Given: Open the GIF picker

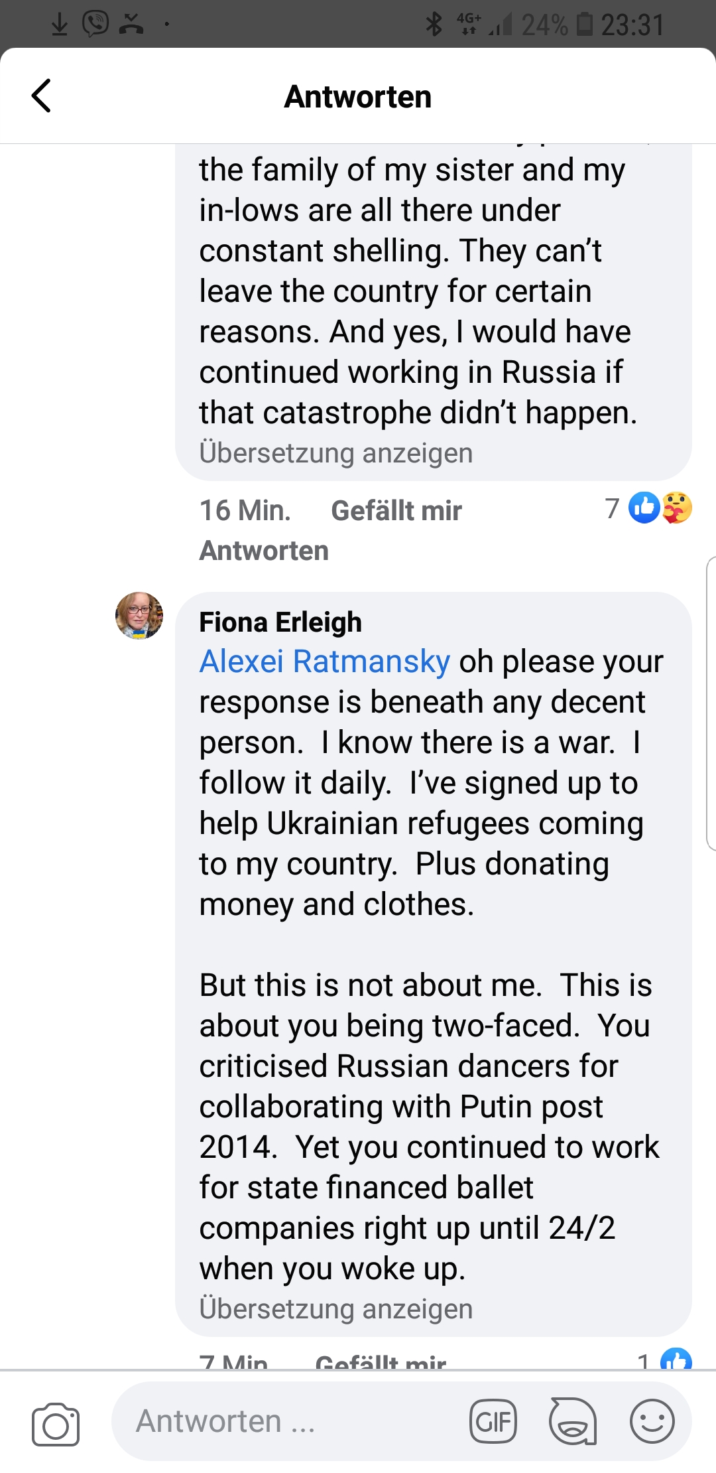Looking at the screenshot, I should [x=493, y=1421].
